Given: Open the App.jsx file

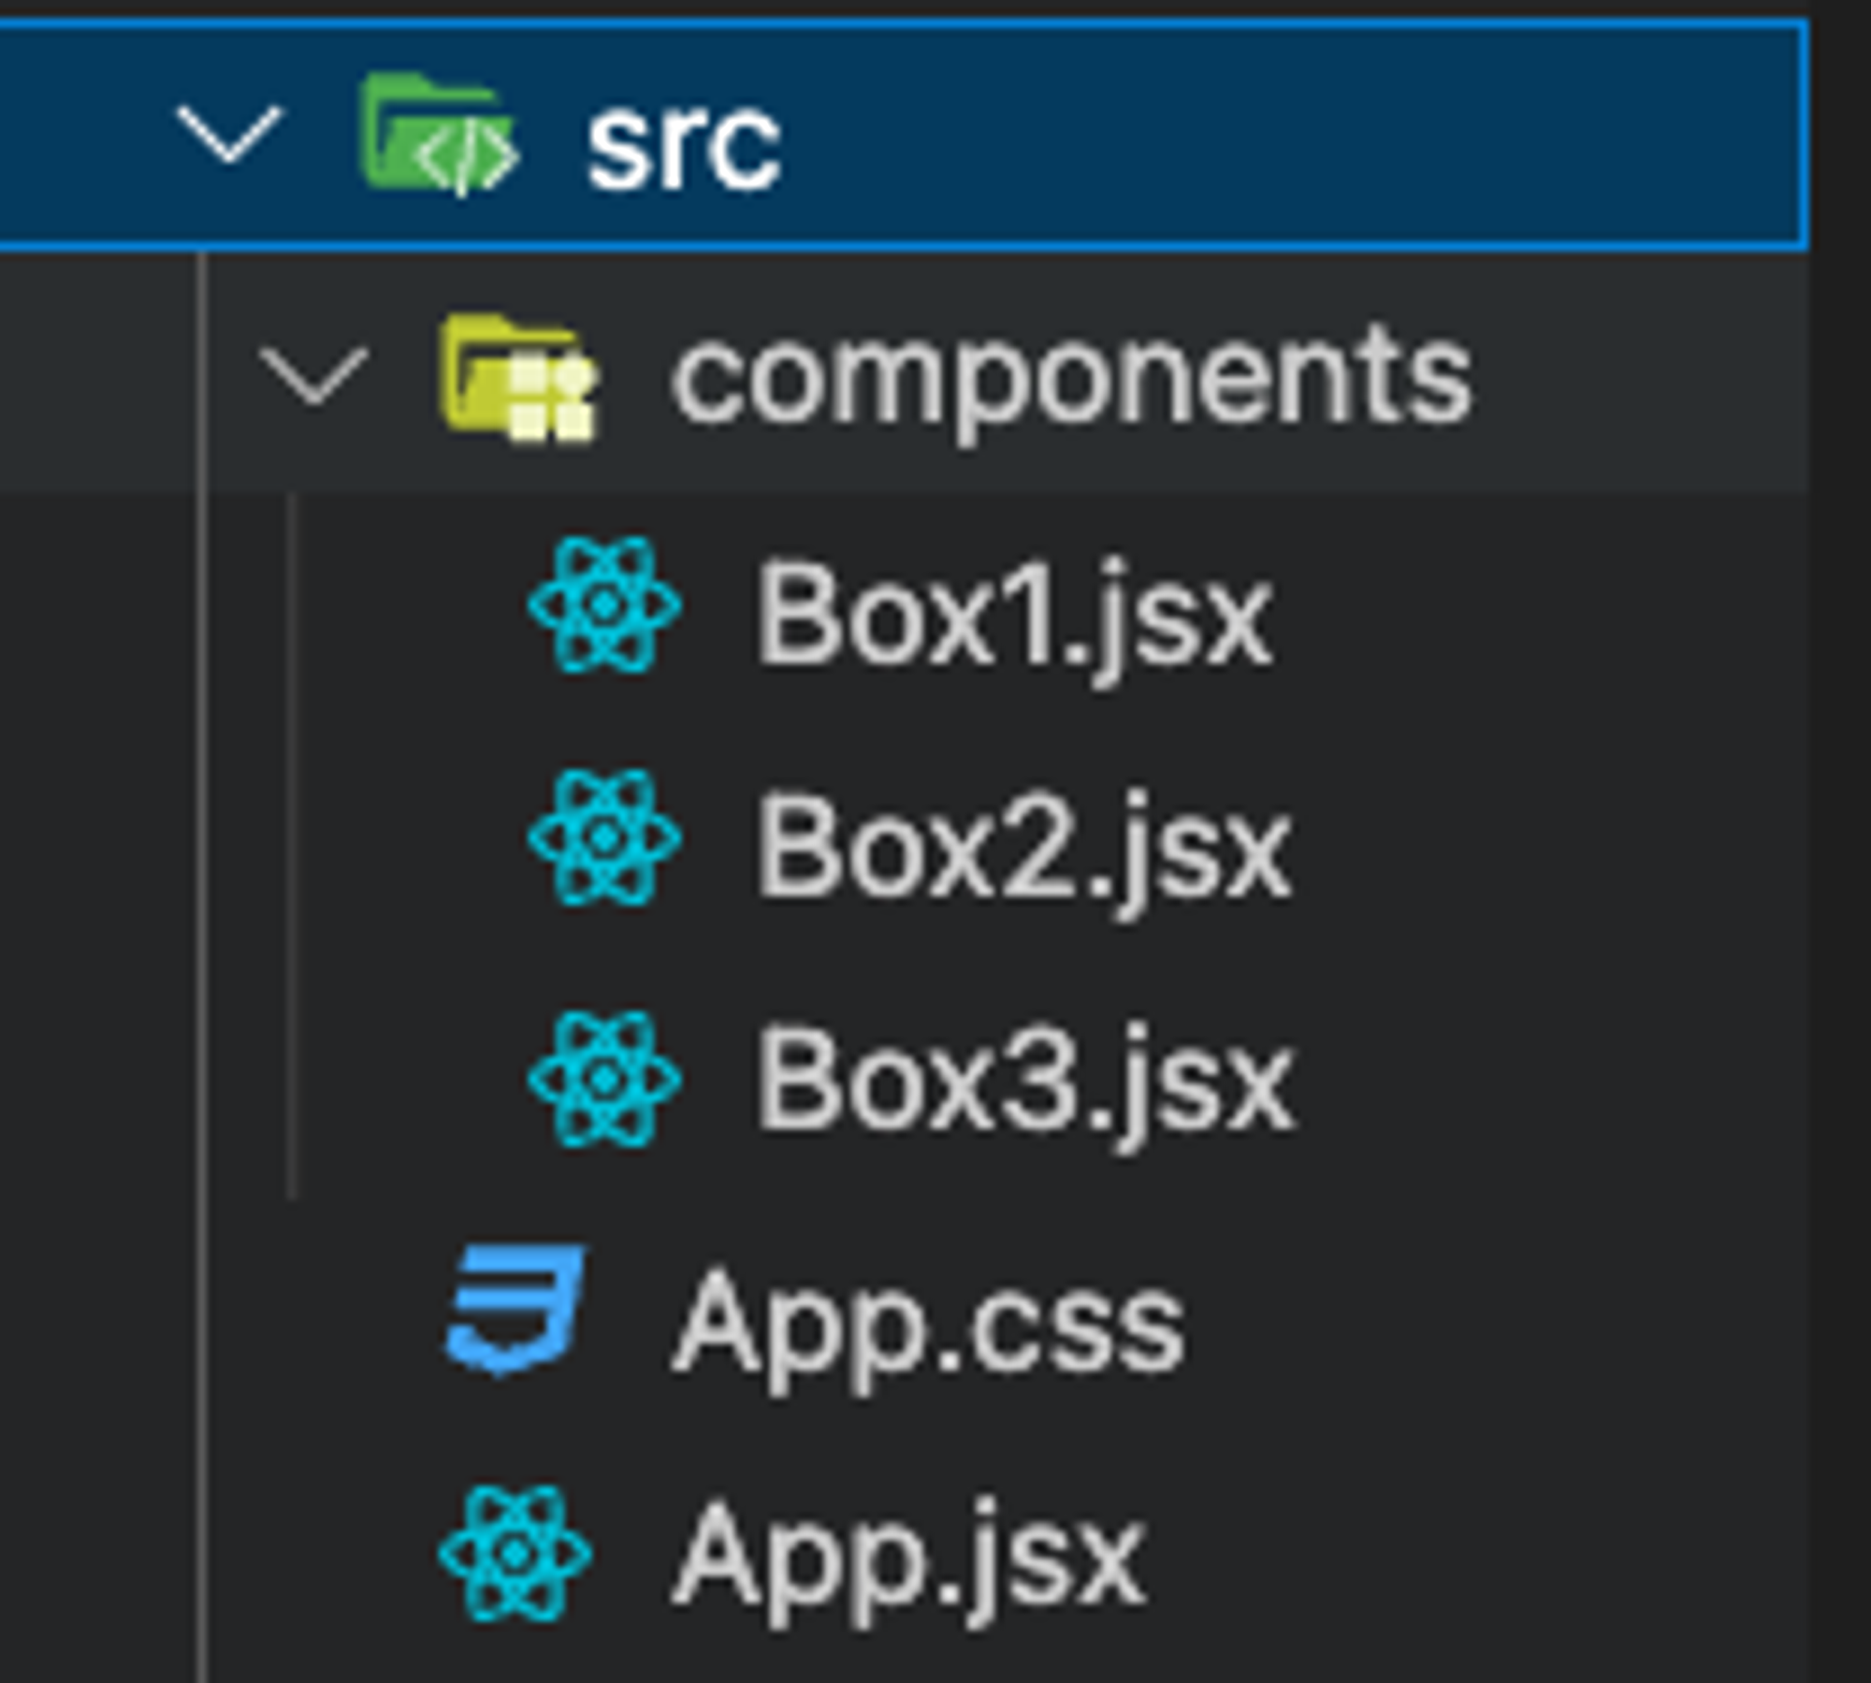Looking at the screenshot, I should [x=907, y=1558].
